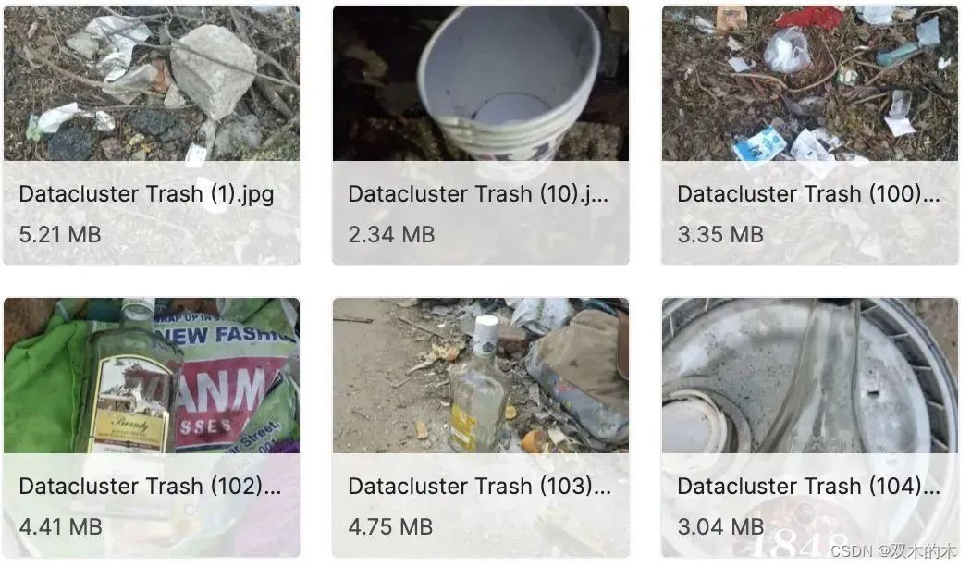Click the Datacluster Trash (10) file name

478,194
